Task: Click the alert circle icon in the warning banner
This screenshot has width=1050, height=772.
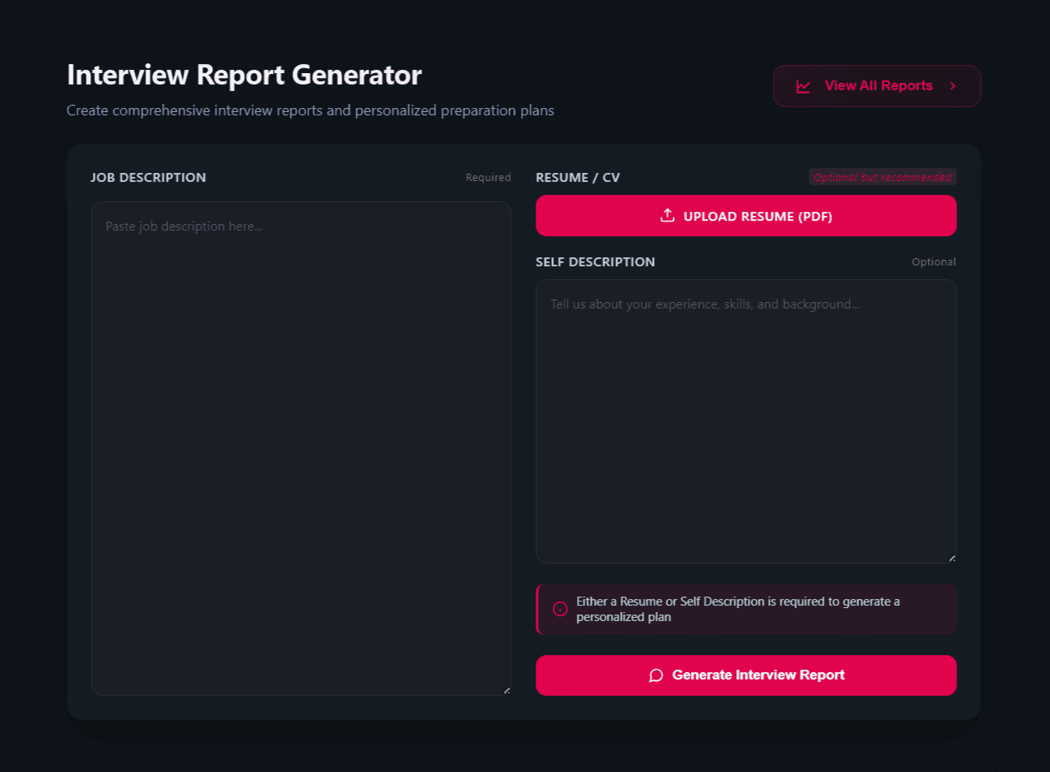Action: 559,609
